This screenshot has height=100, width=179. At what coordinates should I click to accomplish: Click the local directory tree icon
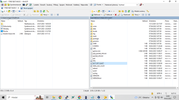point(48,11)
